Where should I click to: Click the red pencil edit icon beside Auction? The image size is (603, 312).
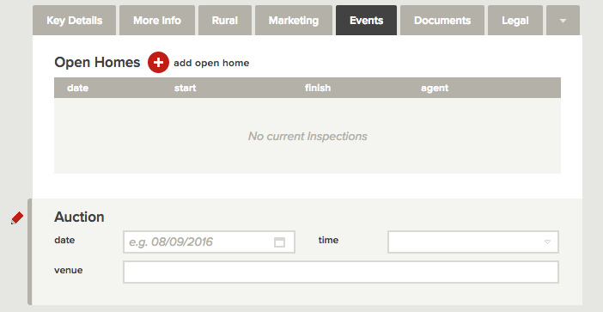tap(17, 217)
